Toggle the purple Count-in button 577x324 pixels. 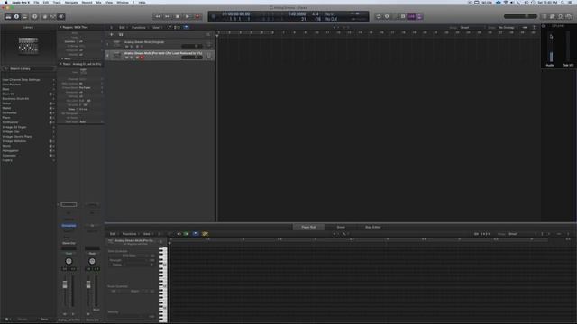tap(411, 16)
